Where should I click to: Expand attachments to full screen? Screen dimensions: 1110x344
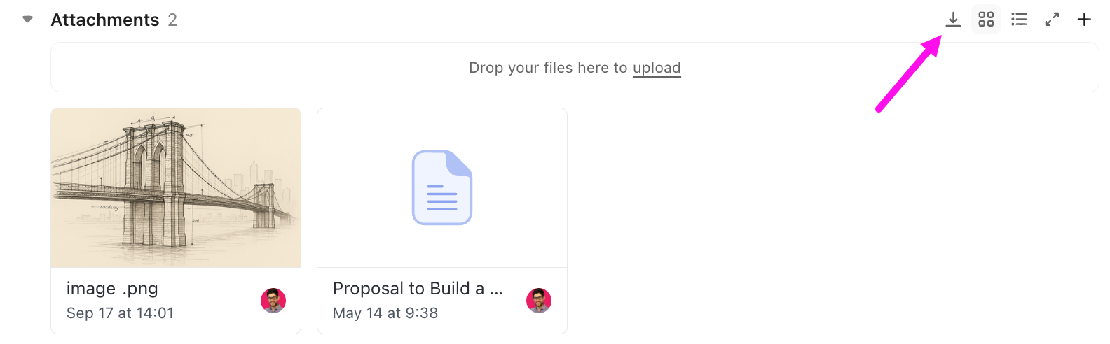[x=1052, y=20]
